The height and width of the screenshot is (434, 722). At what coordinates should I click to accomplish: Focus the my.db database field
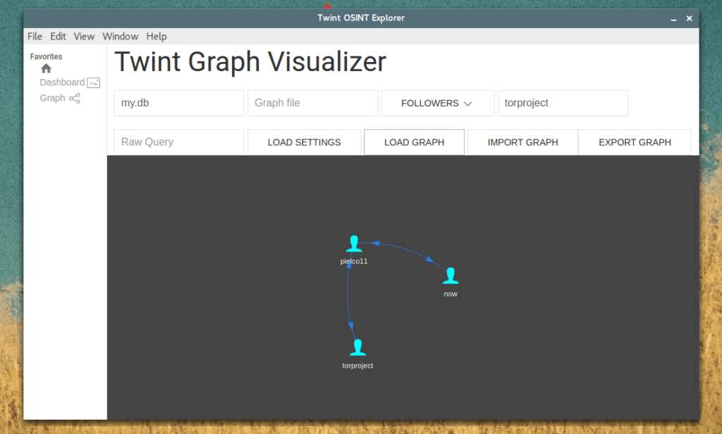pyautogui.click(x=178, y=103)
